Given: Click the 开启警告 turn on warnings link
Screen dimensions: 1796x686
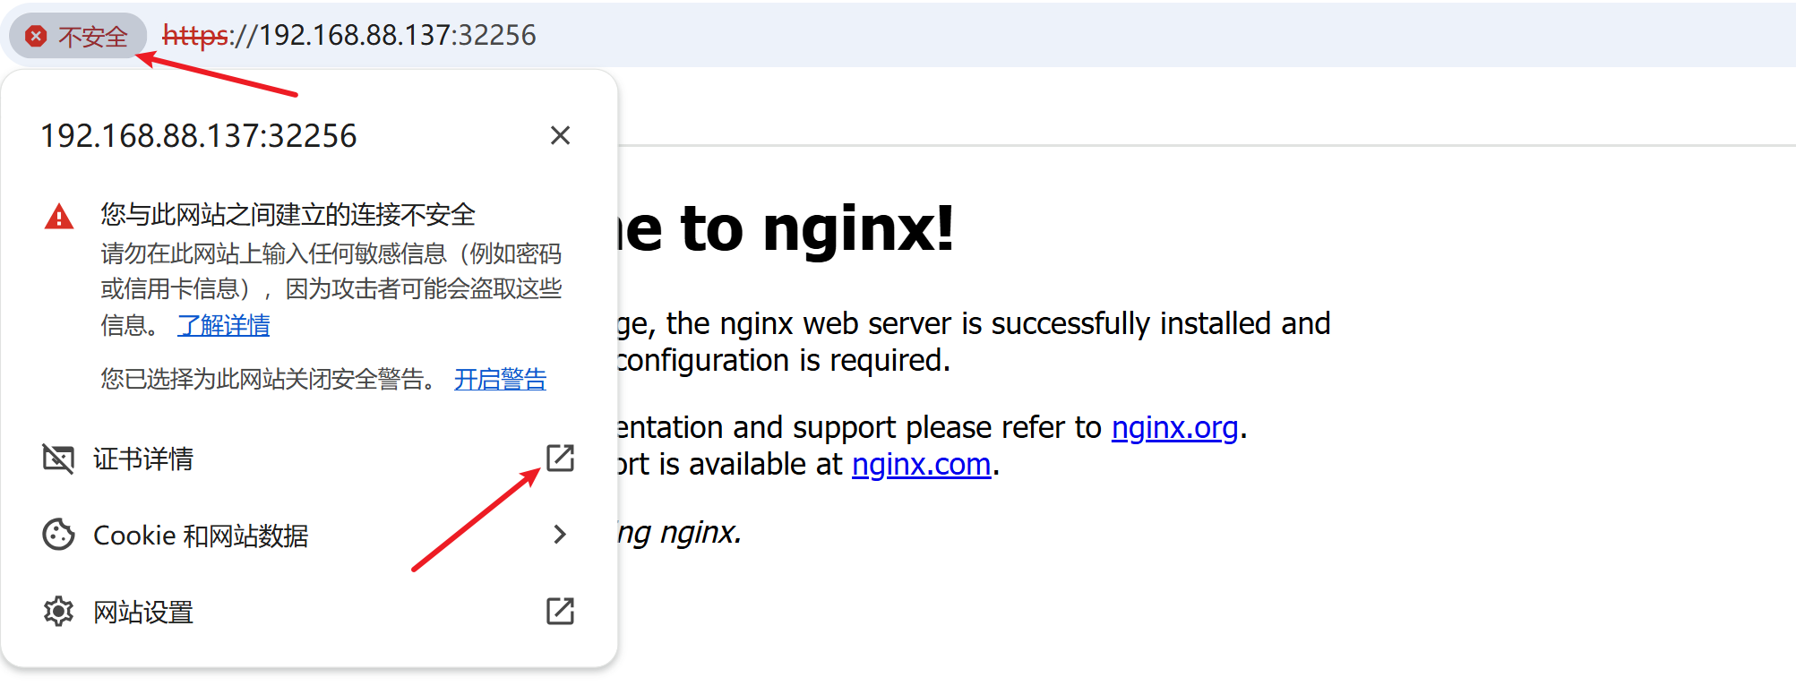Looking at the screenshot, I should 500,379.
